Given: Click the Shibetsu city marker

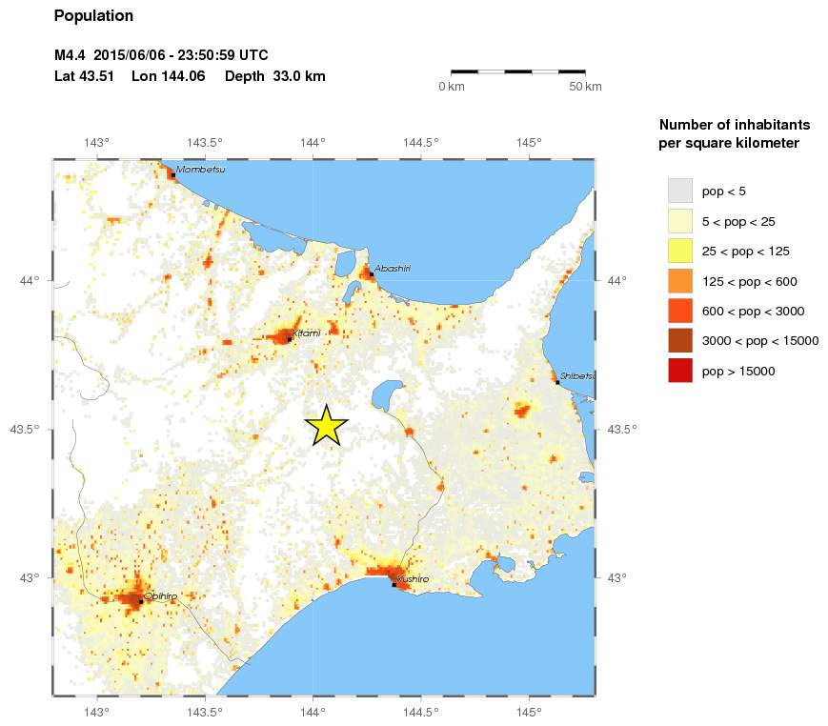Looking at the screenshot, I should 557,382.
